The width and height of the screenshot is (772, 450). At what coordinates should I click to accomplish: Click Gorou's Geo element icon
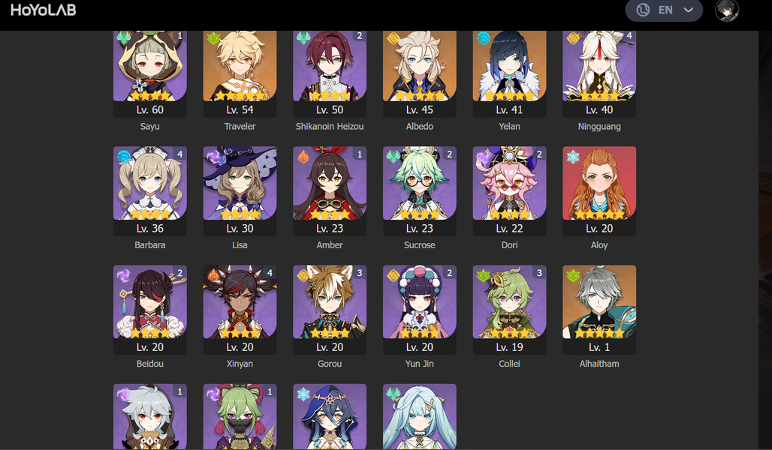(x=303, y=276)
